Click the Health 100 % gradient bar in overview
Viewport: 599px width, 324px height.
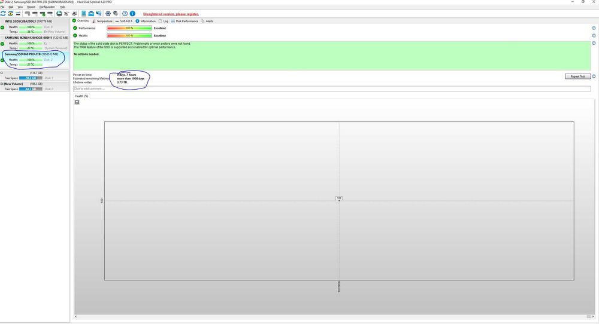point(129,35)
